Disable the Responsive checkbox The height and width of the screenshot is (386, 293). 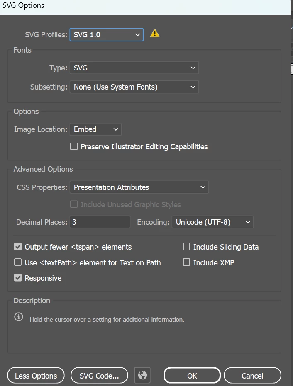(18, 278)
